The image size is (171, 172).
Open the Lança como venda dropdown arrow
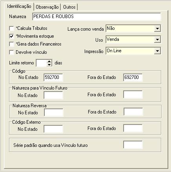coord(157,28)
